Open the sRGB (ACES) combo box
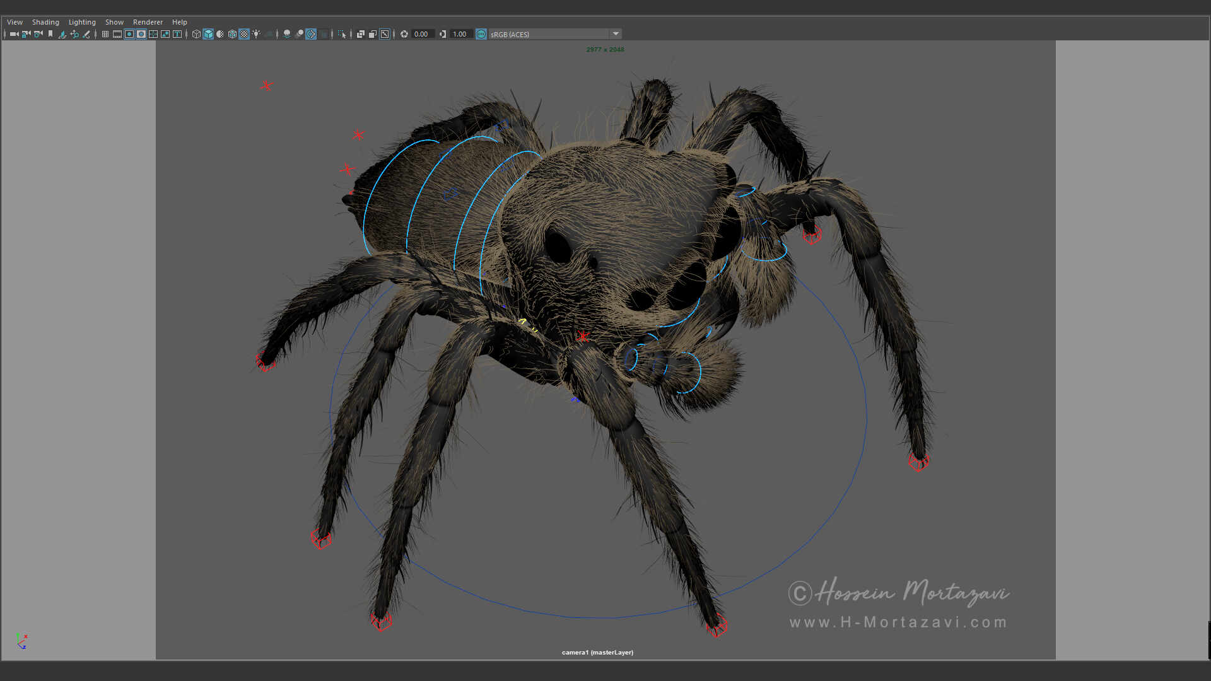The height and width of the screenshot is (681, 1211). (549, 34)
